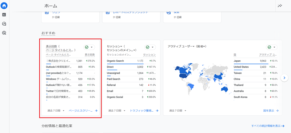Select the Paid Search row
291x133 pixels.
[131, 79]
